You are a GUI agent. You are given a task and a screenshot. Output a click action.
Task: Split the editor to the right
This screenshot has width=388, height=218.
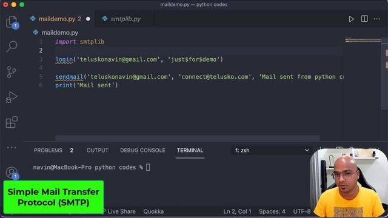pyautogui.click(x=364, y=19)
